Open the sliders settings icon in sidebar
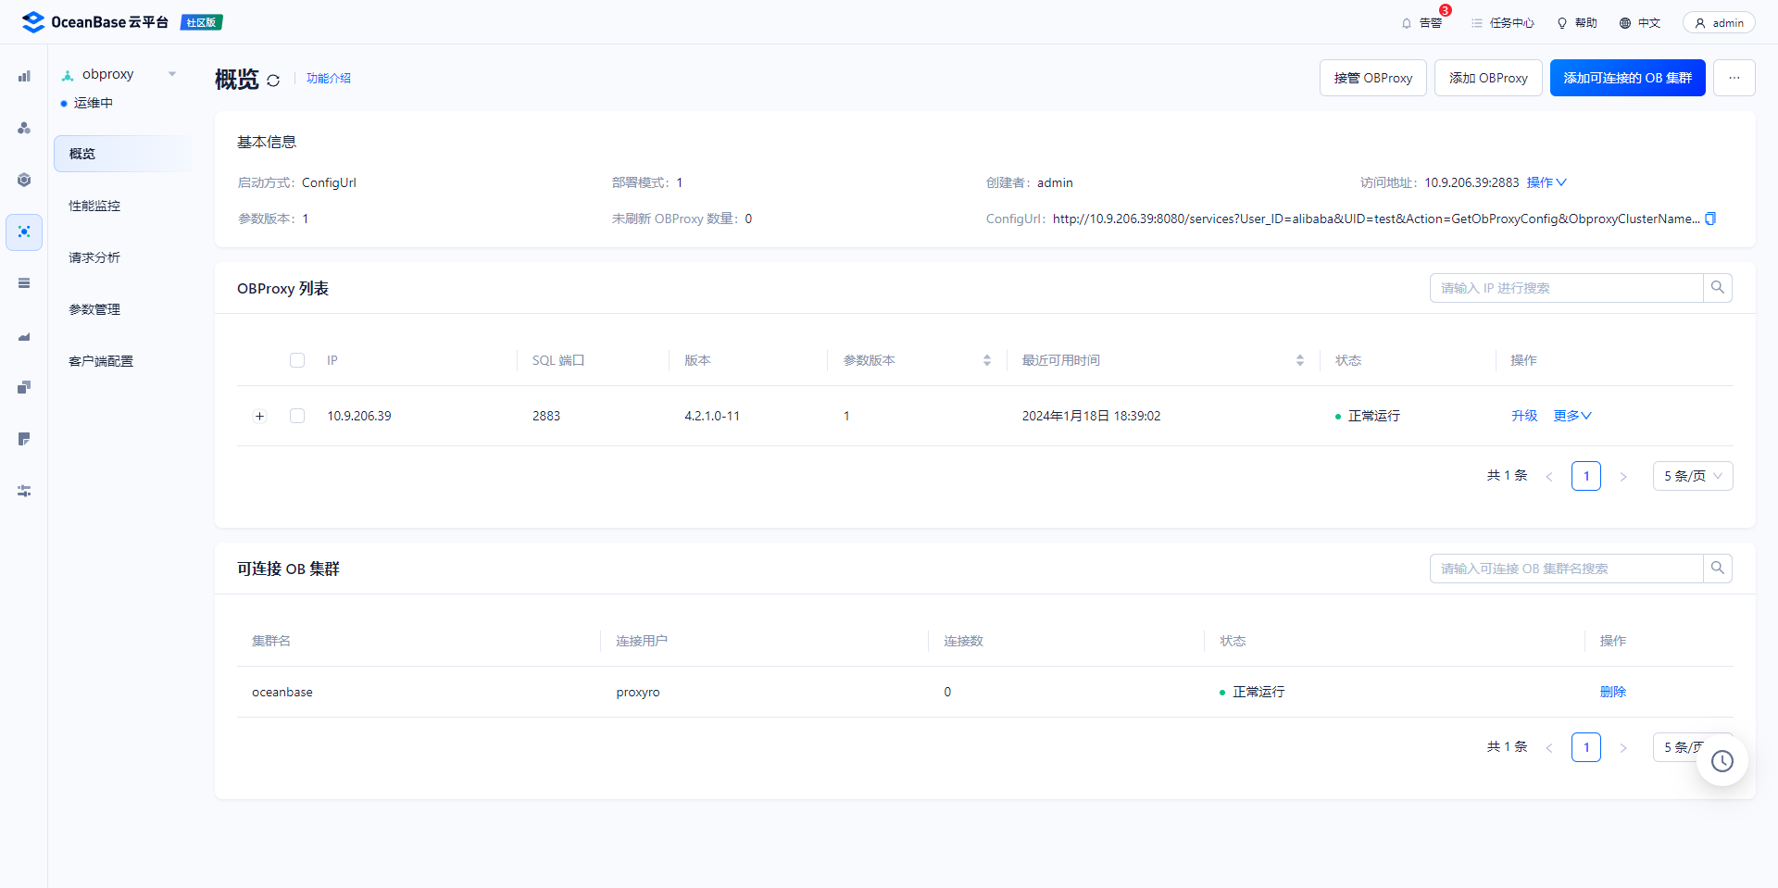 click(x=24, y=491)
